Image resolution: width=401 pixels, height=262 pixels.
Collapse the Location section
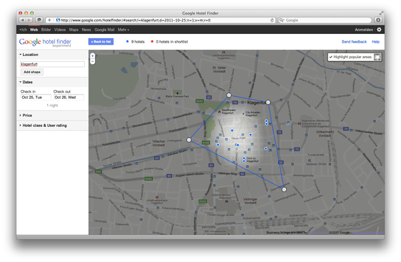29,55
